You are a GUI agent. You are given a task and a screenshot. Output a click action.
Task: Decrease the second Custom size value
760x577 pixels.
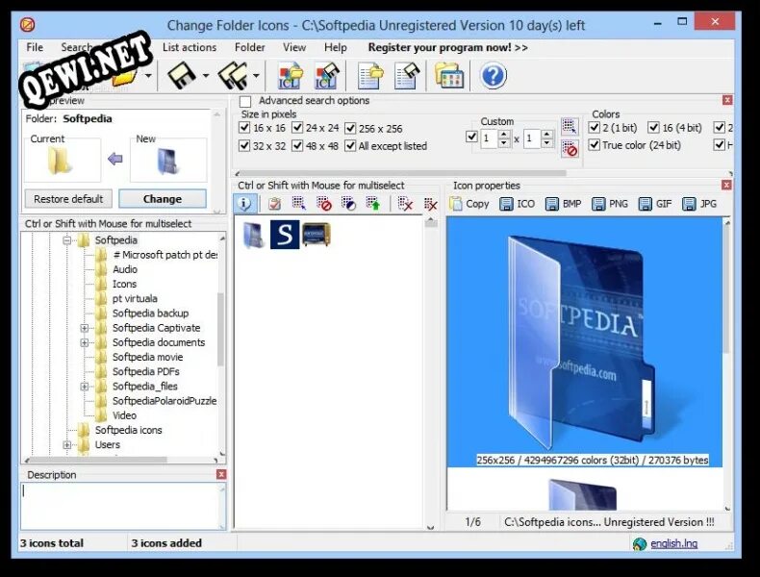(547, 143)
